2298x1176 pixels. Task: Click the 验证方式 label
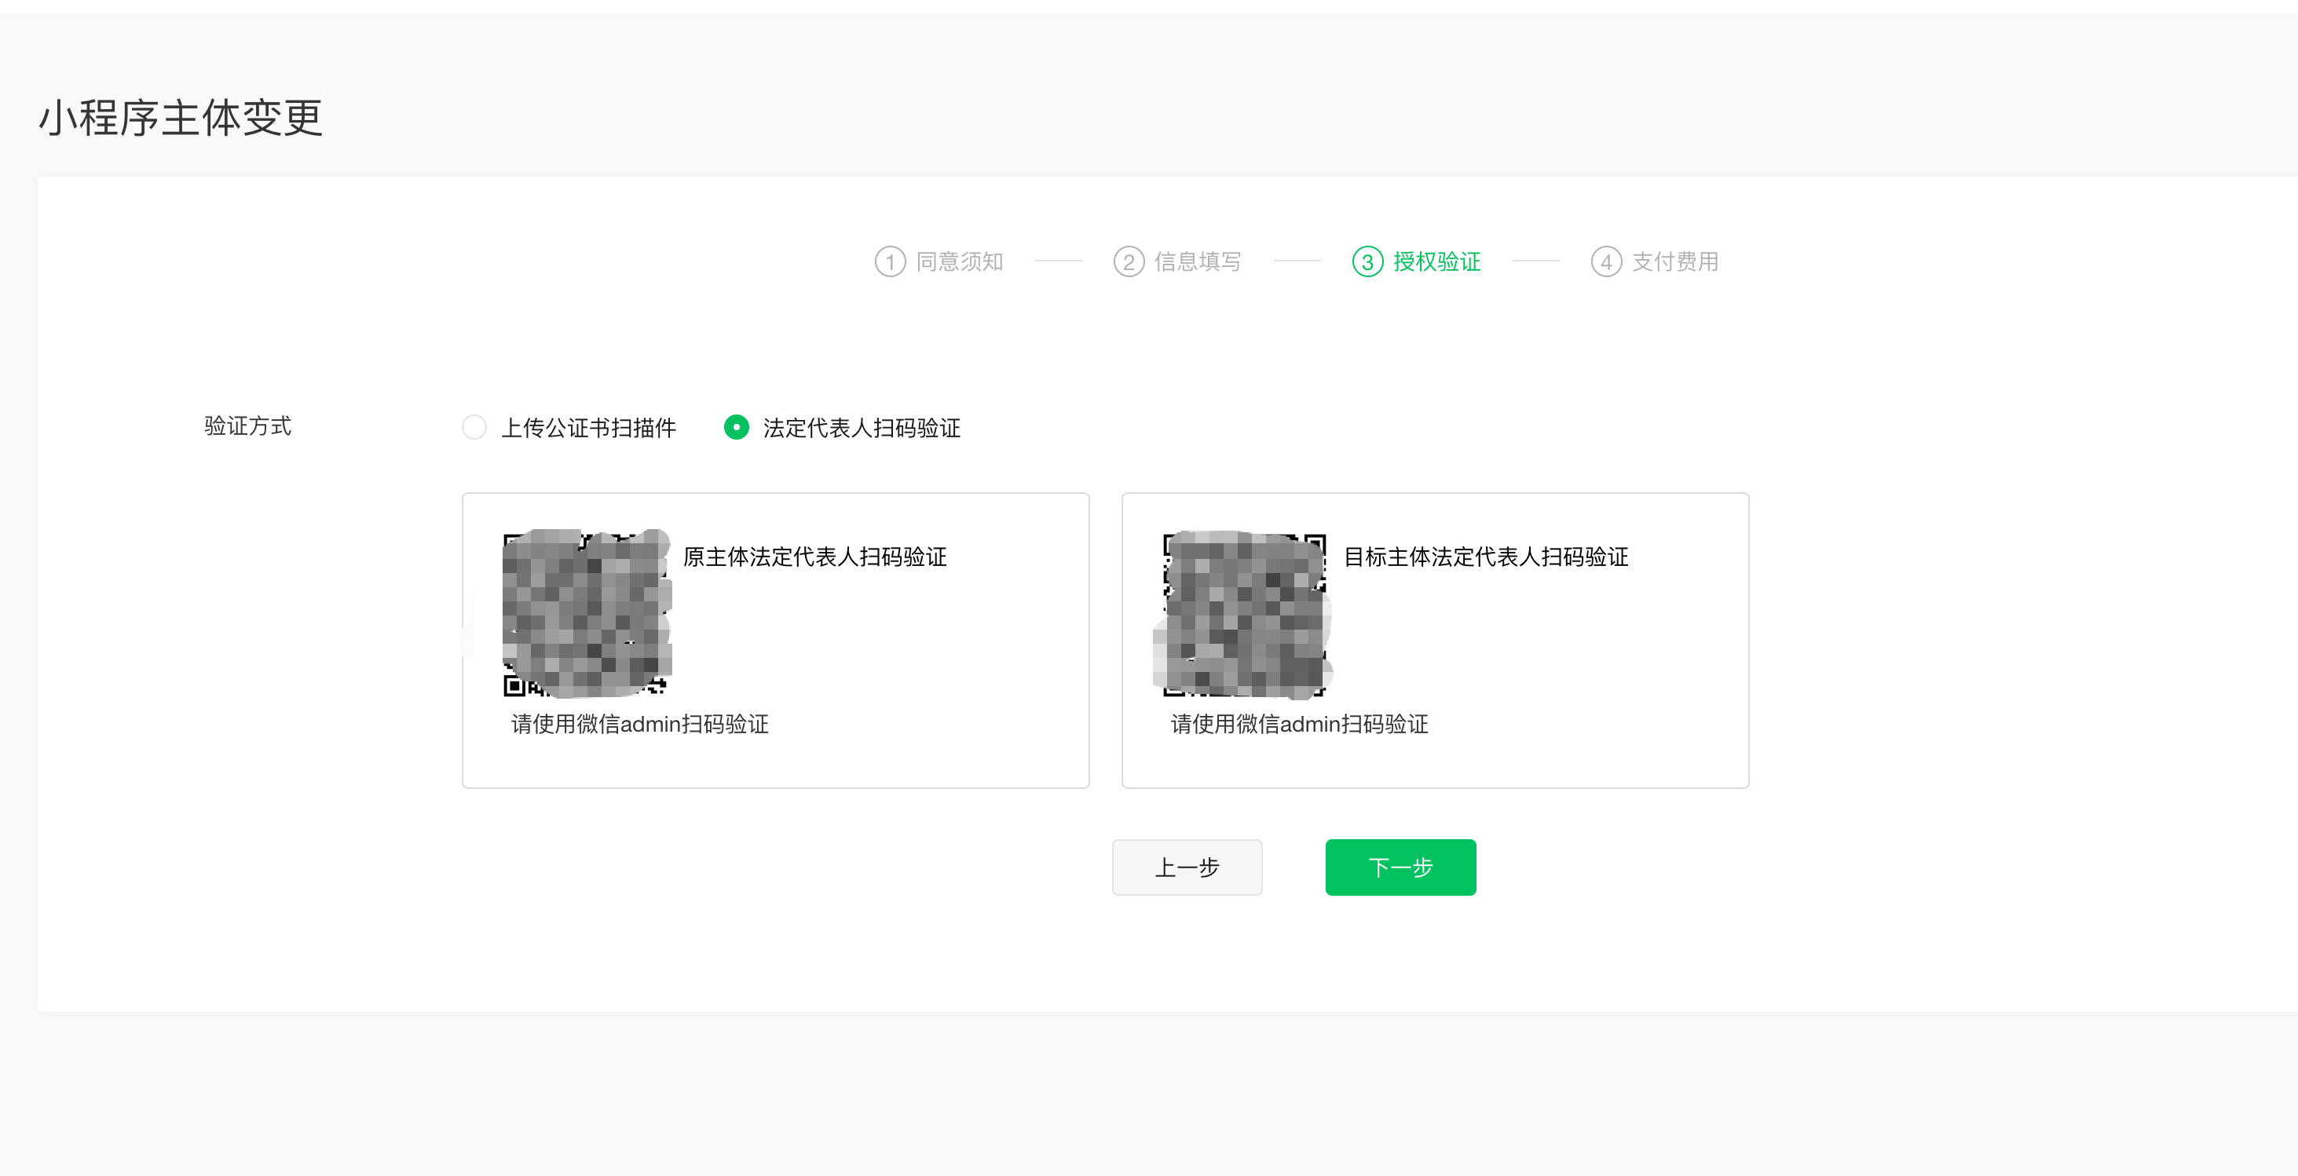[248, 426]
